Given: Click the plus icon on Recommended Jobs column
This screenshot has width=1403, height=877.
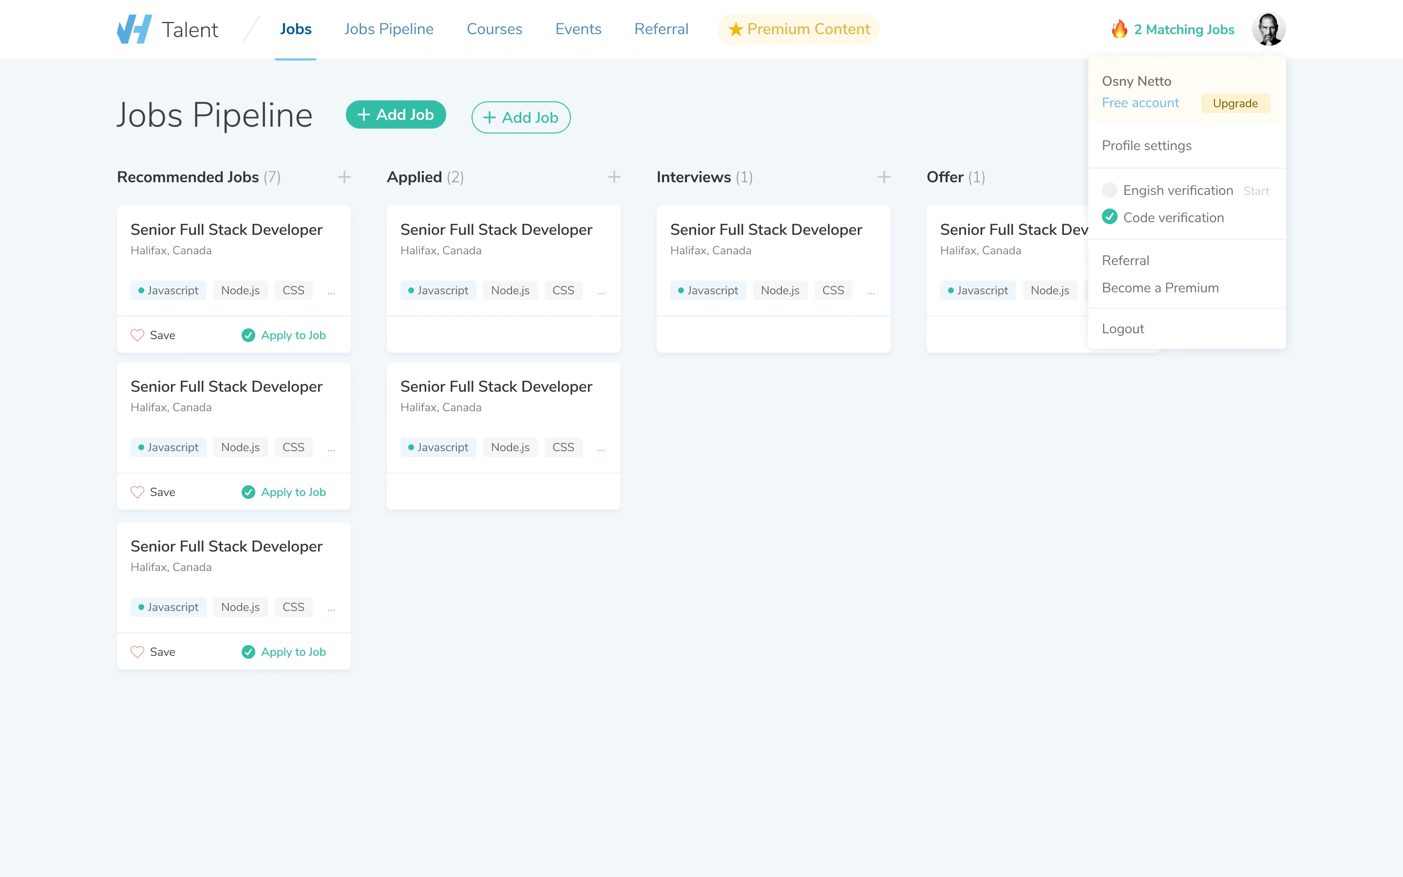Looking at the screenshot, I should [344, 177].
